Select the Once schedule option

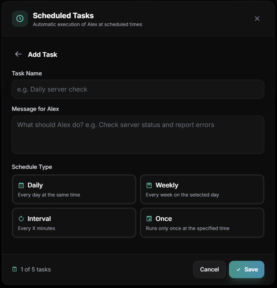pos(202,223)
